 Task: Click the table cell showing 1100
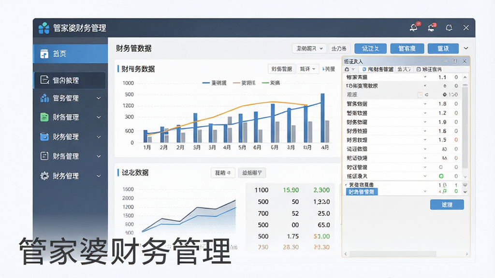(x=262, y=190)
